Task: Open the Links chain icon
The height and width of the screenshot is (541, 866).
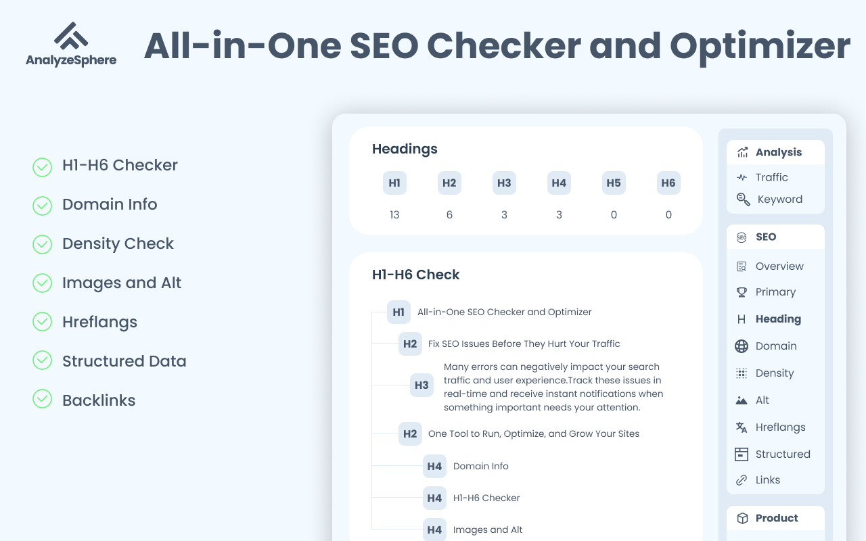Action: [x=742, y=479]
